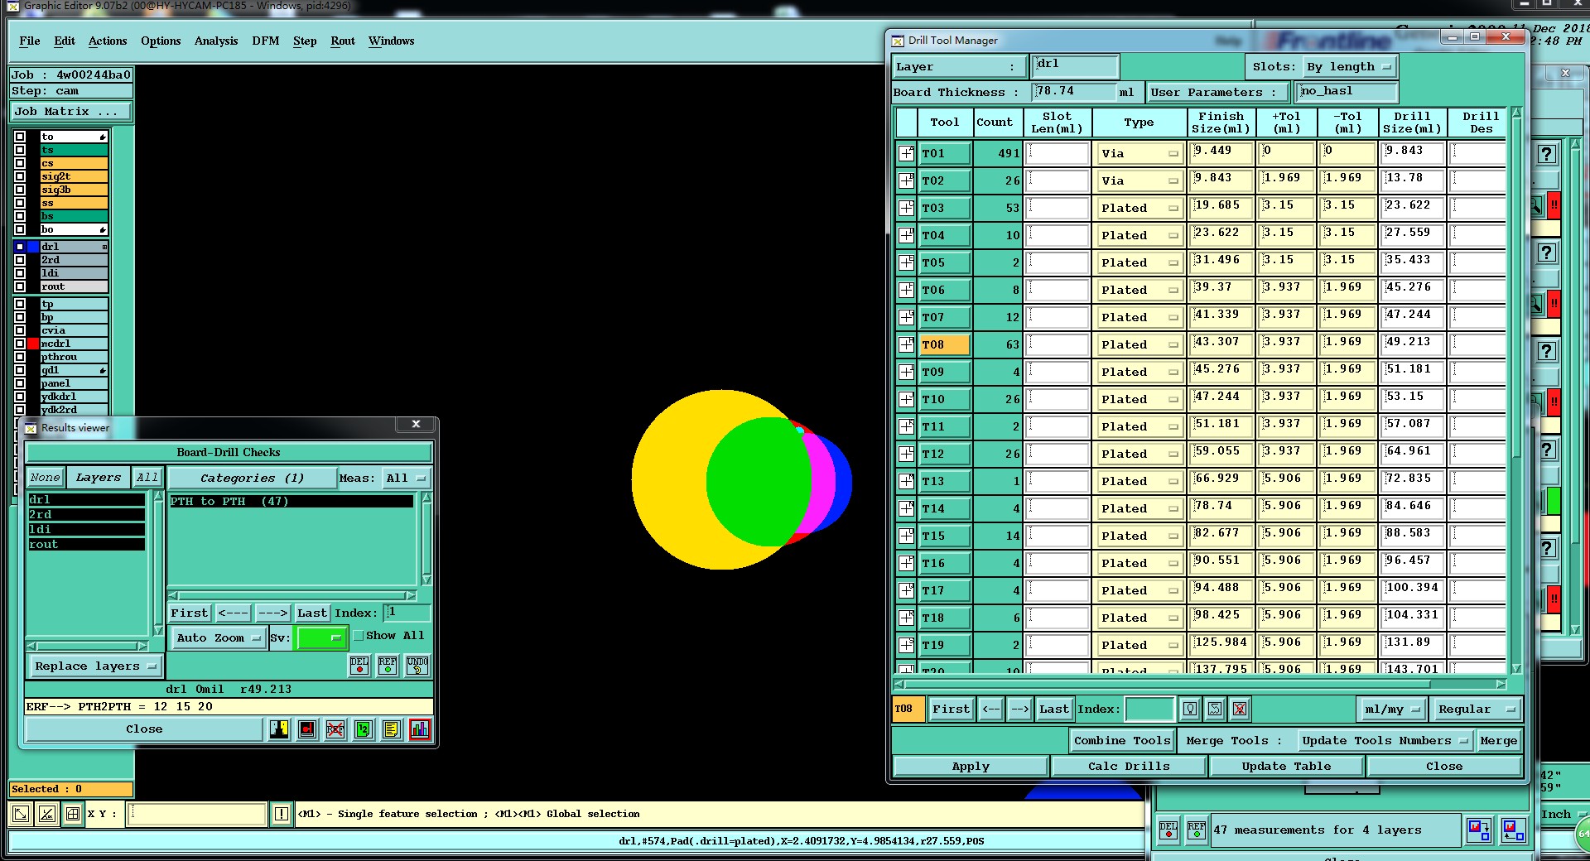
Task: Click the yellow and black icon next to Close
Action: point(279,729)
